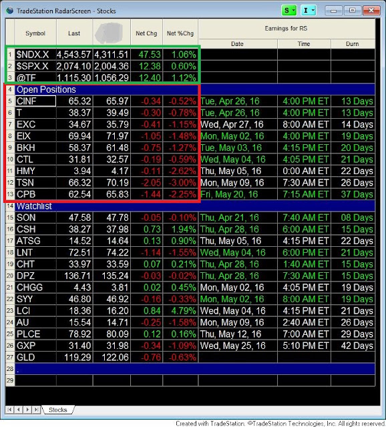Select the DPZ symbol cell
This screenshot has height=427, width=386.
click(x=35, y=276)
